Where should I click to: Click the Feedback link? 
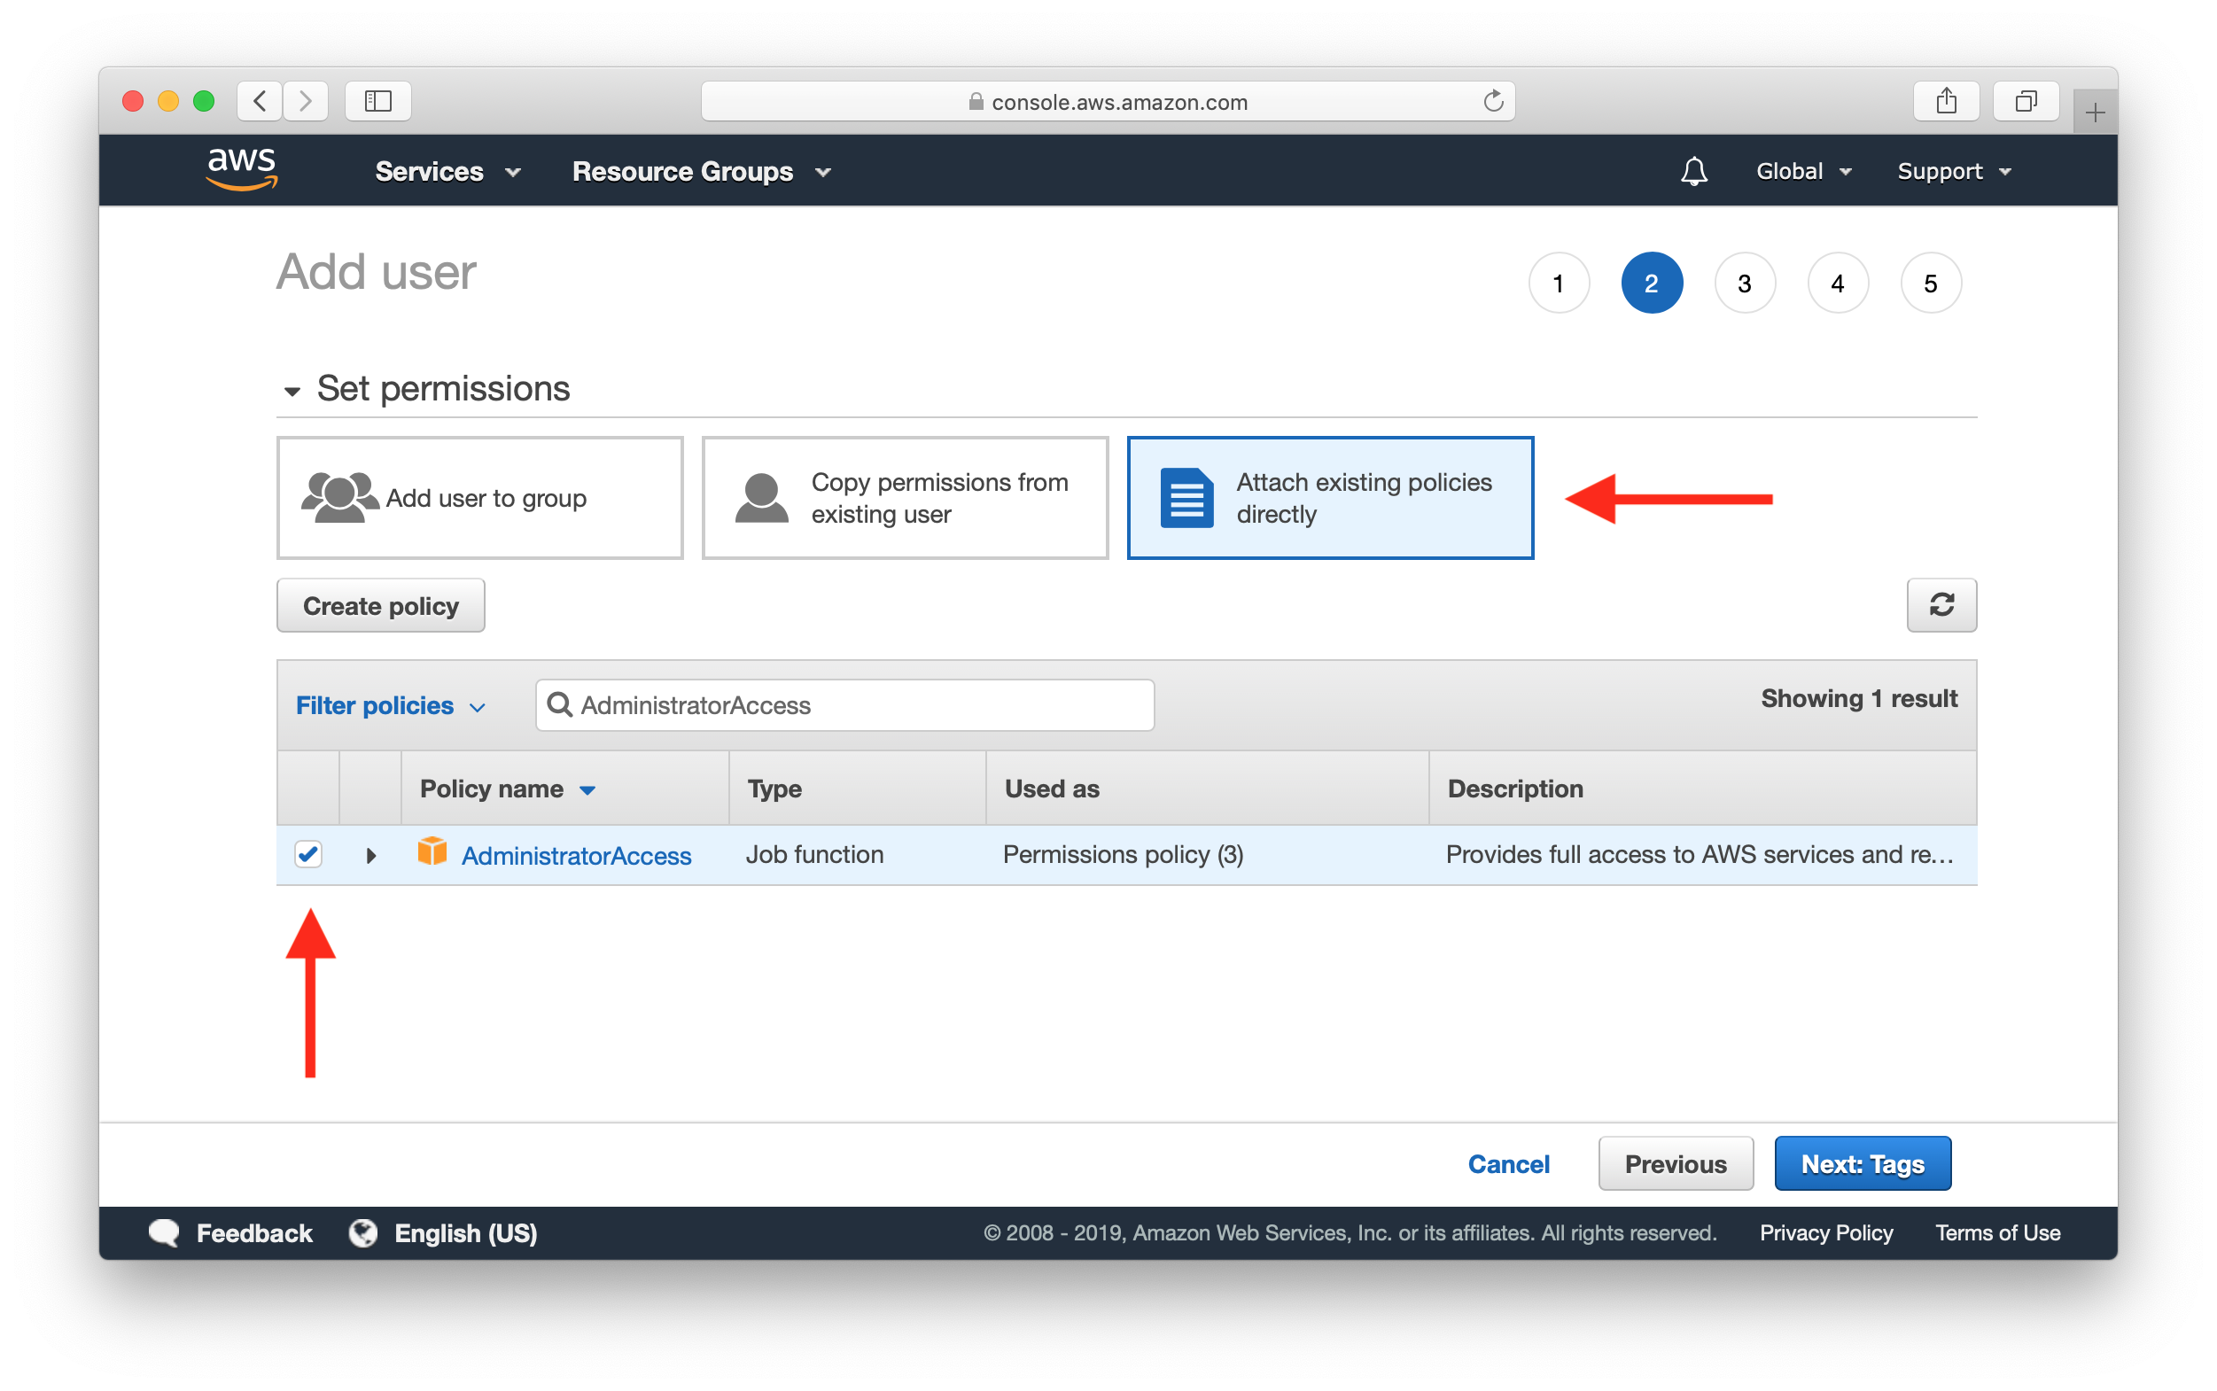(x=254, y=1232)
